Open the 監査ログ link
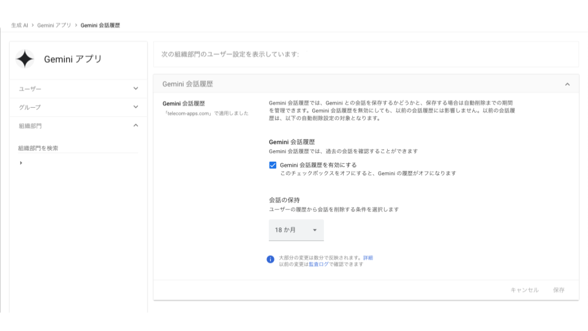Image resolution: width=588 pixels, height=331 pixels. [x=318, y=264]
